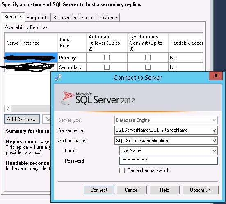Viewport: 226px width, 204px height.
Task: Open the Server type dropdown
Action: point(166,120)
